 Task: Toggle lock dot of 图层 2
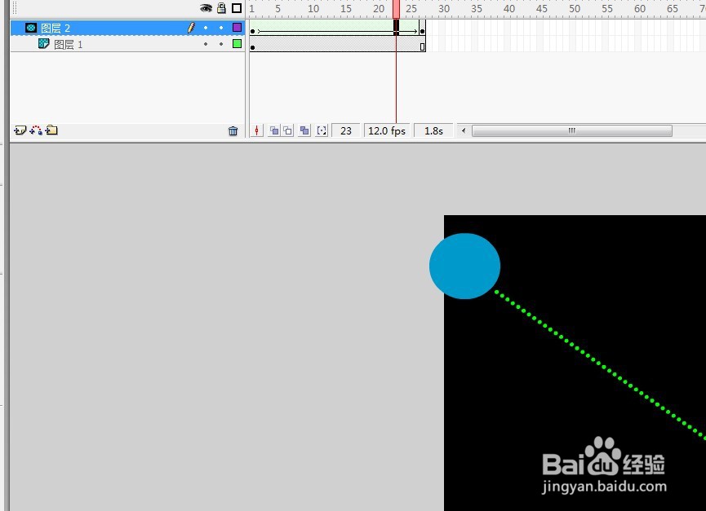(221, 28)
